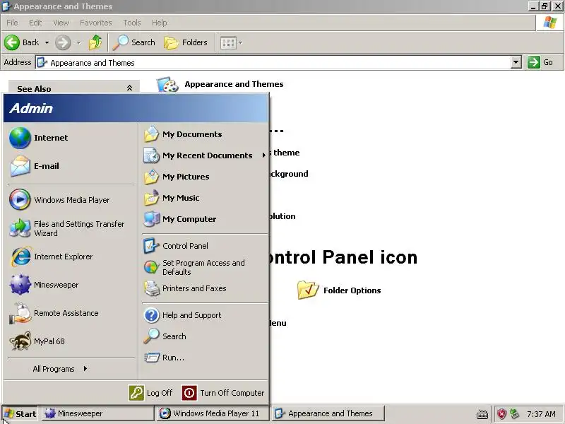Expand My Recent Documents submenu
Screen dimensions: 565x424
(x=205, y=155)
